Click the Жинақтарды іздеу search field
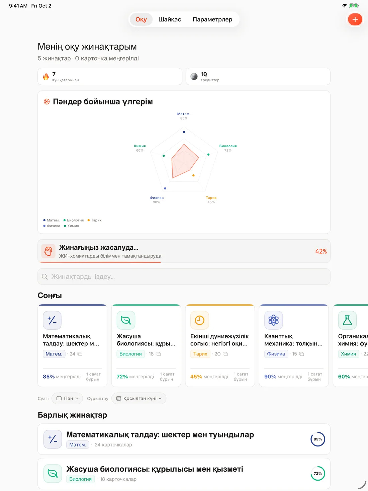This screenshot has width=368, height=491. coord(184,277)
